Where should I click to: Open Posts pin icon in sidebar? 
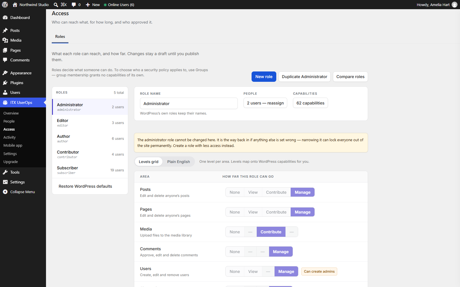coord(5,30)
